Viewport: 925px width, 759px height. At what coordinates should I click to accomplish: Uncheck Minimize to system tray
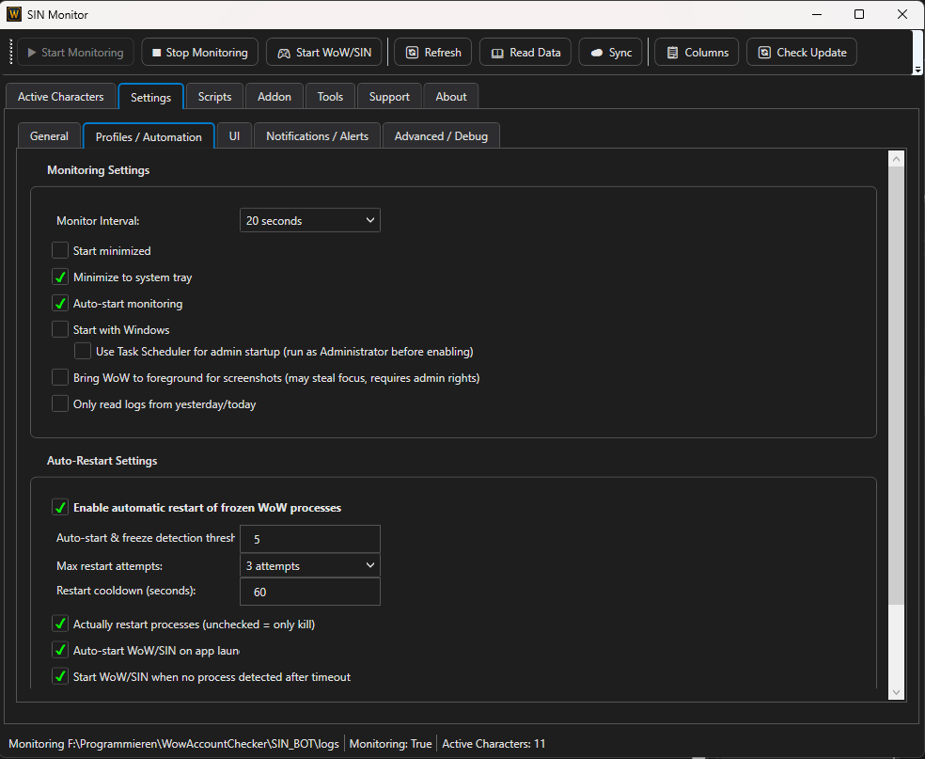(60, 277)
